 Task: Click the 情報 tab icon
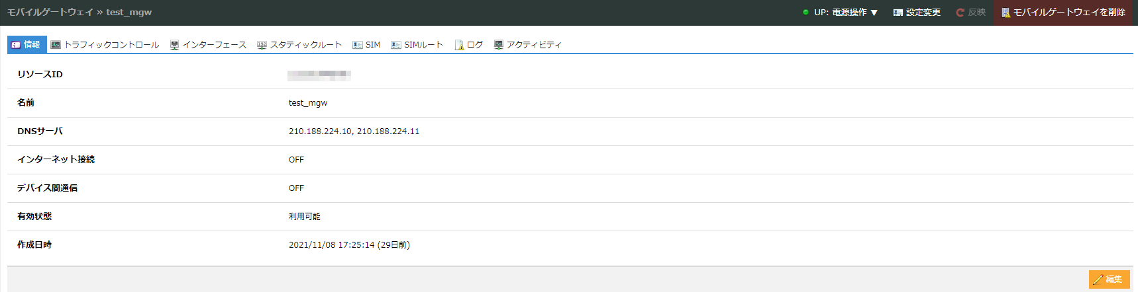coord(16,45)
